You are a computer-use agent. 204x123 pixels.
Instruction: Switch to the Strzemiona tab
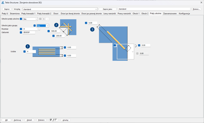click(x=15, y=13)
